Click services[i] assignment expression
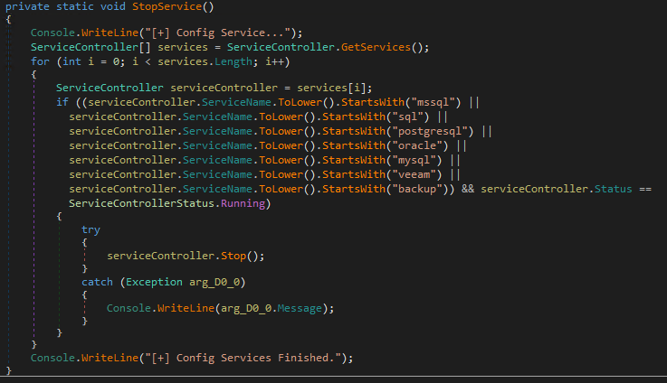This screenshot has width=667, height=383. pyautogui.click(x=331, y=88)
